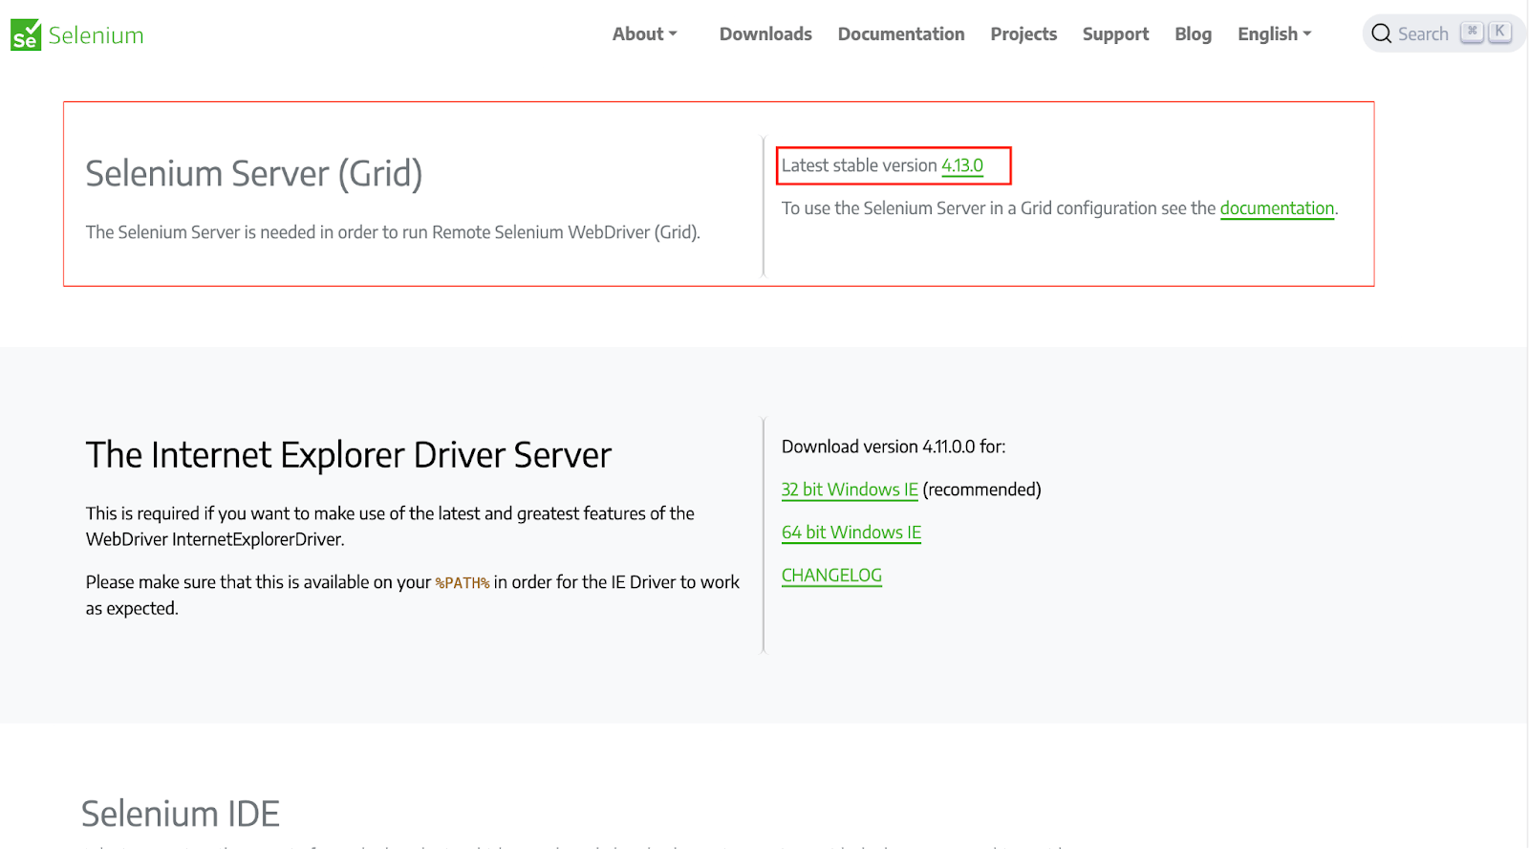Open the Projects menu item
Viewport: 1529px width, 849px height.
click(x=1023, y=33)
